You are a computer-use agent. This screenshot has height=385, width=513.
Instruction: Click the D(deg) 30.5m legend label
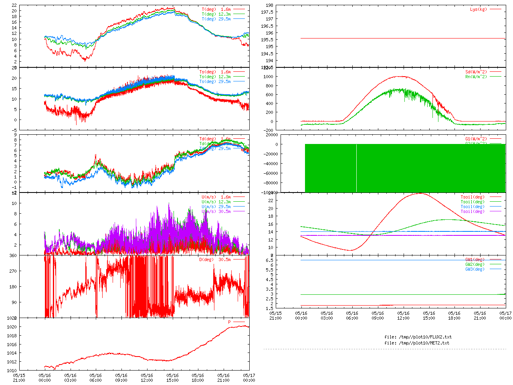(215, 259)
